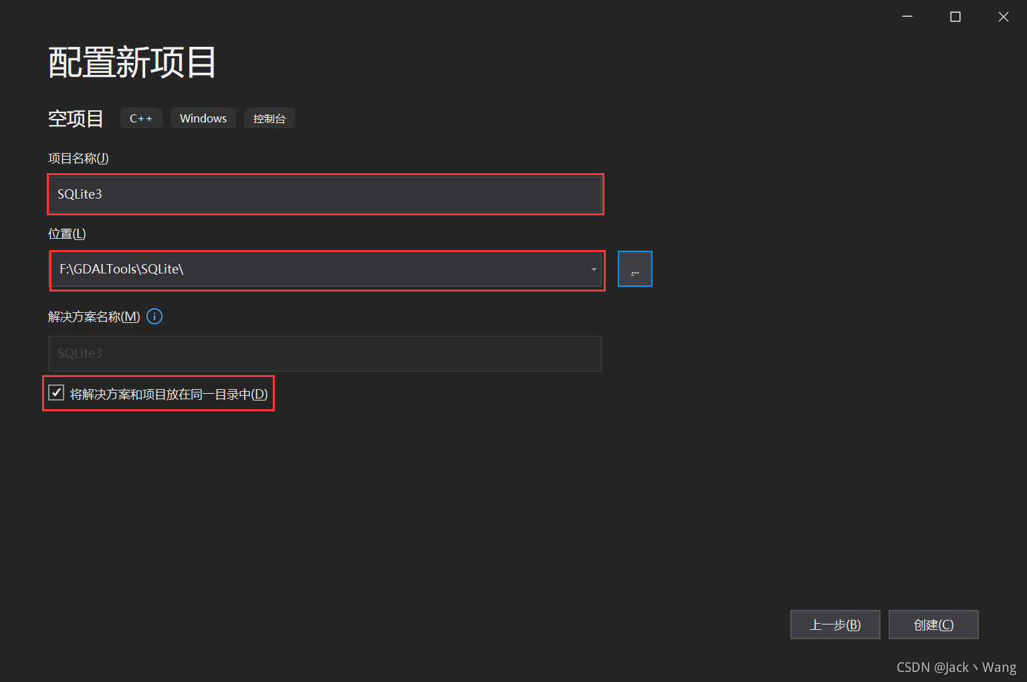Screen dimensions: 1027x682
Task: Toggle checkbox to place solution and project together
Action: tap(57, 393)
